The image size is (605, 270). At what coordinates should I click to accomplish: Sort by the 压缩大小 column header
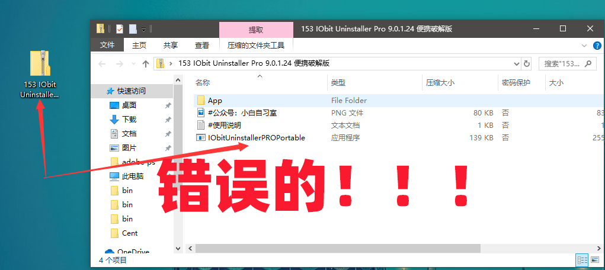pos(440,82)
